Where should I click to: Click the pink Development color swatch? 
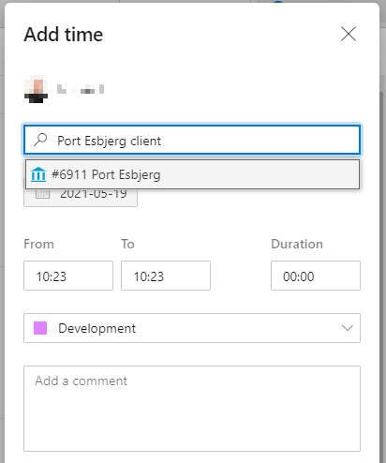(40, 328)
